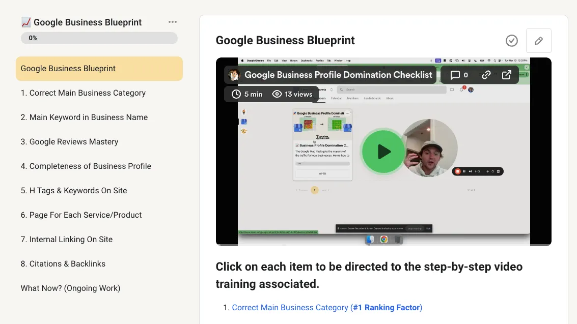
Task: Mark lesson complete with checkmark circle
Action: (x=511, y=41)
